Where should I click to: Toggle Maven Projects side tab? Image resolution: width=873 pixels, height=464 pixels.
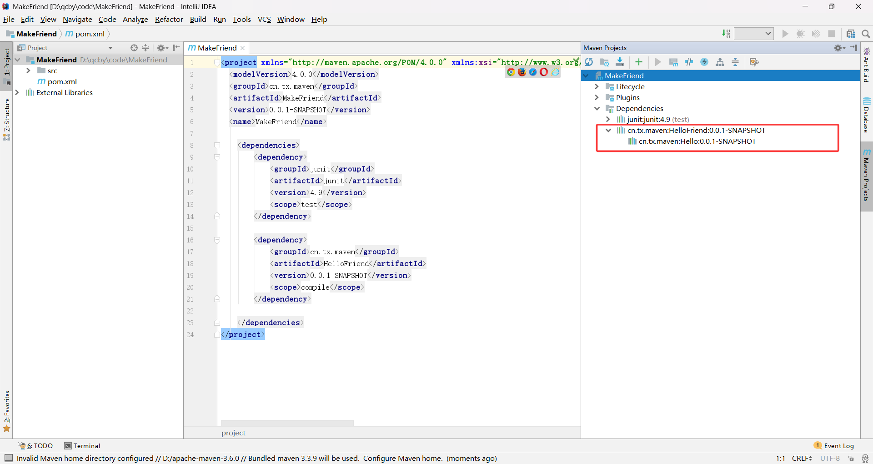pyautogui.click(x=867, y=176)
